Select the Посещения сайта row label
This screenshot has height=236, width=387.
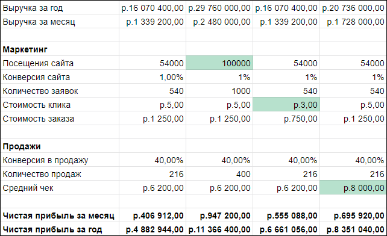click(x=60, y=63)
